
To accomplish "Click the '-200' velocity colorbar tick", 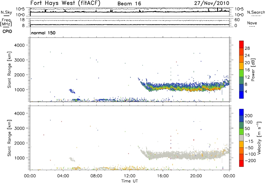I will [x=250, y=161].
